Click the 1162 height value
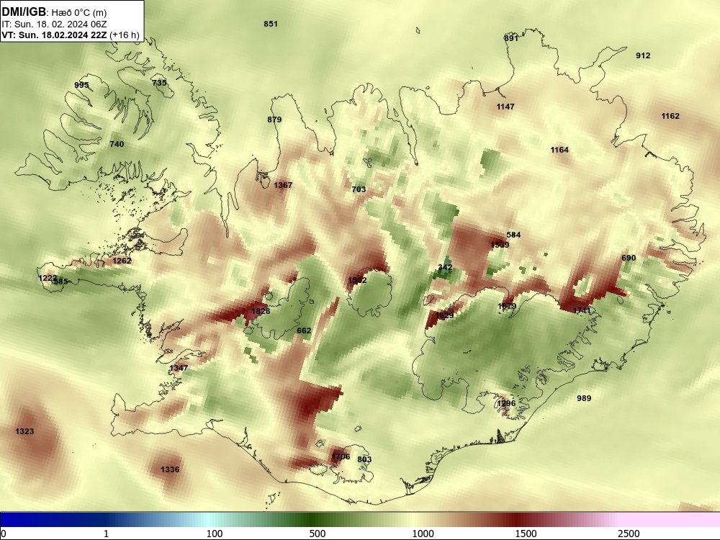720x540 pixels. [670, 116]
